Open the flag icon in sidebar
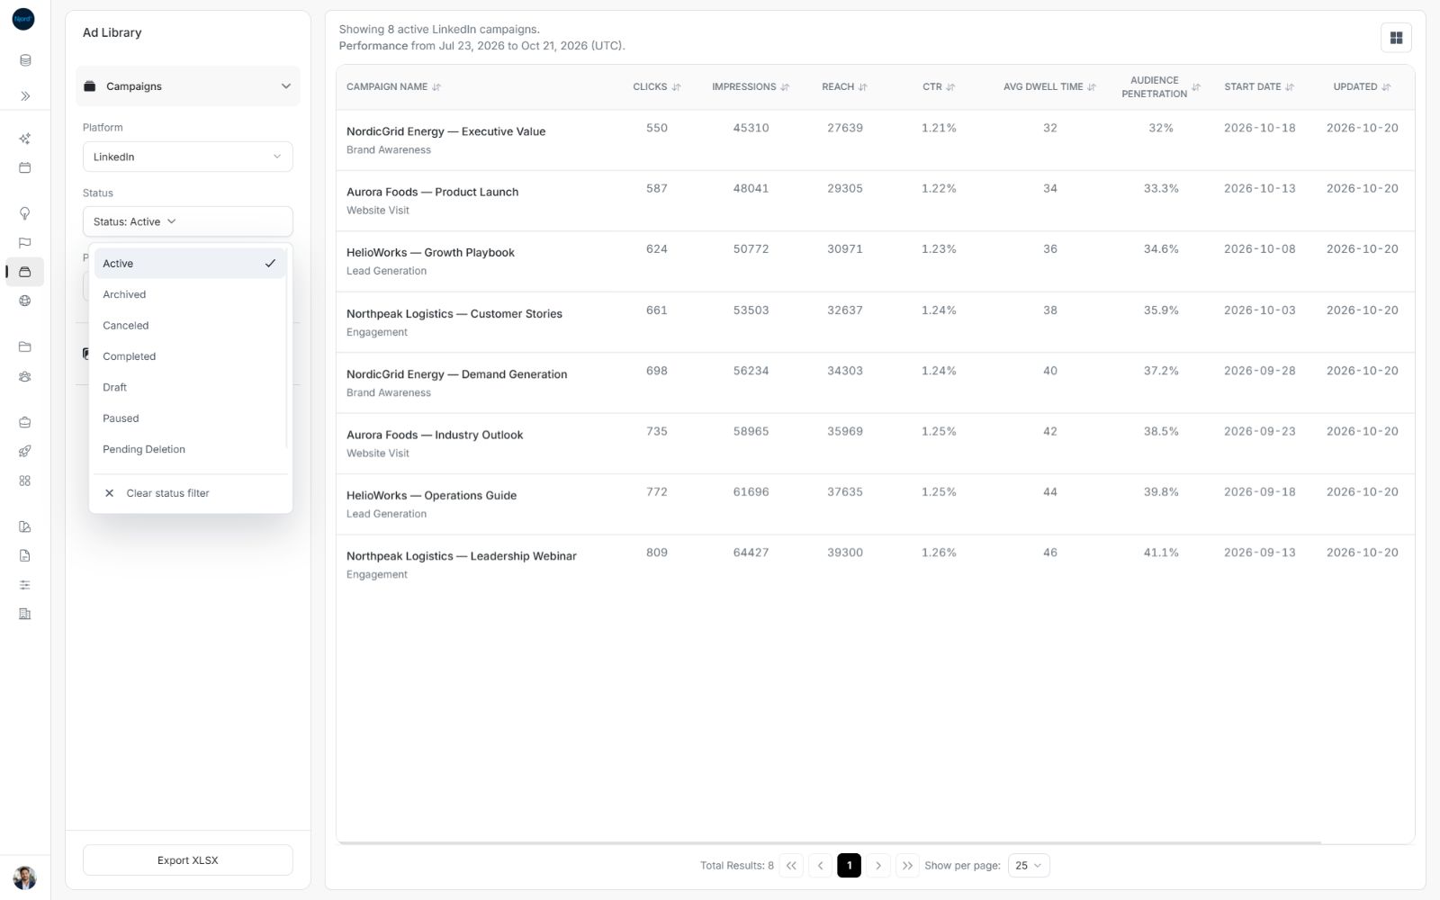 25,243
